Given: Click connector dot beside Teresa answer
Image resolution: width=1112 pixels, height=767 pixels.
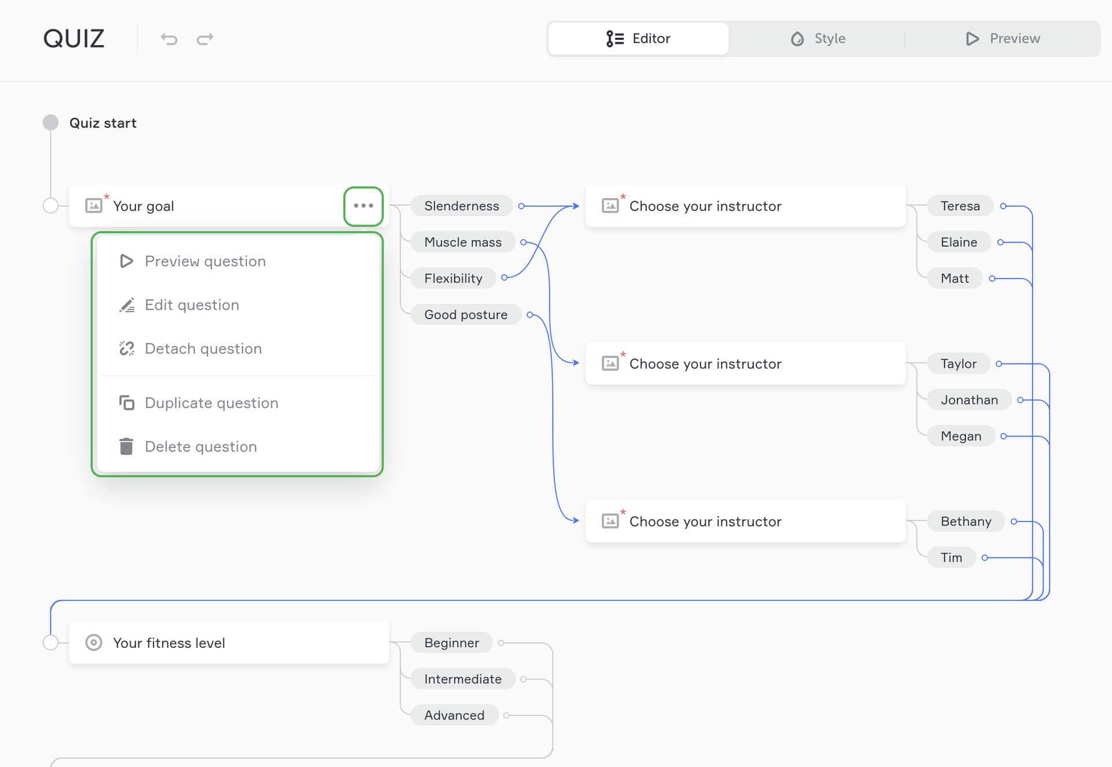Looking at the screenshot, I should 1003,206.
